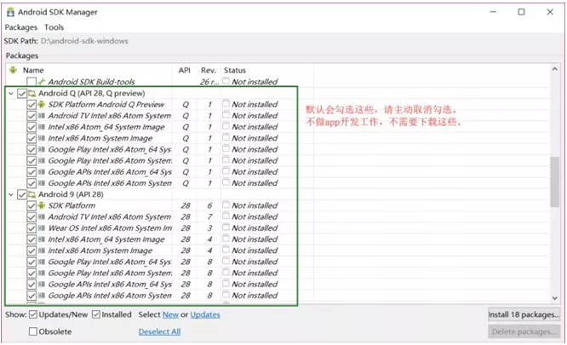The image size is (567, 345).
Task: Click the Rev. column header
Action: (x=209, y=70)
